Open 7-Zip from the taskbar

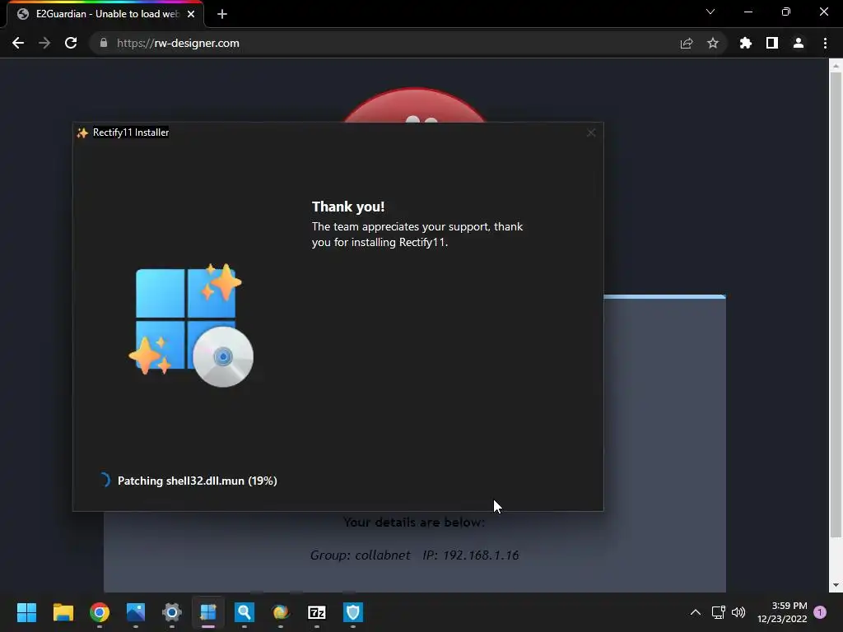coord(317,612)
